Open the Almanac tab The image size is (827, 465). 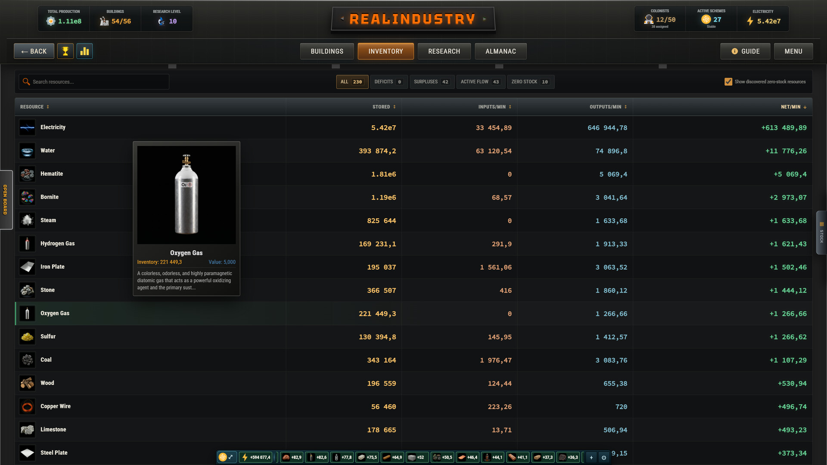click(x=501, y=51)
